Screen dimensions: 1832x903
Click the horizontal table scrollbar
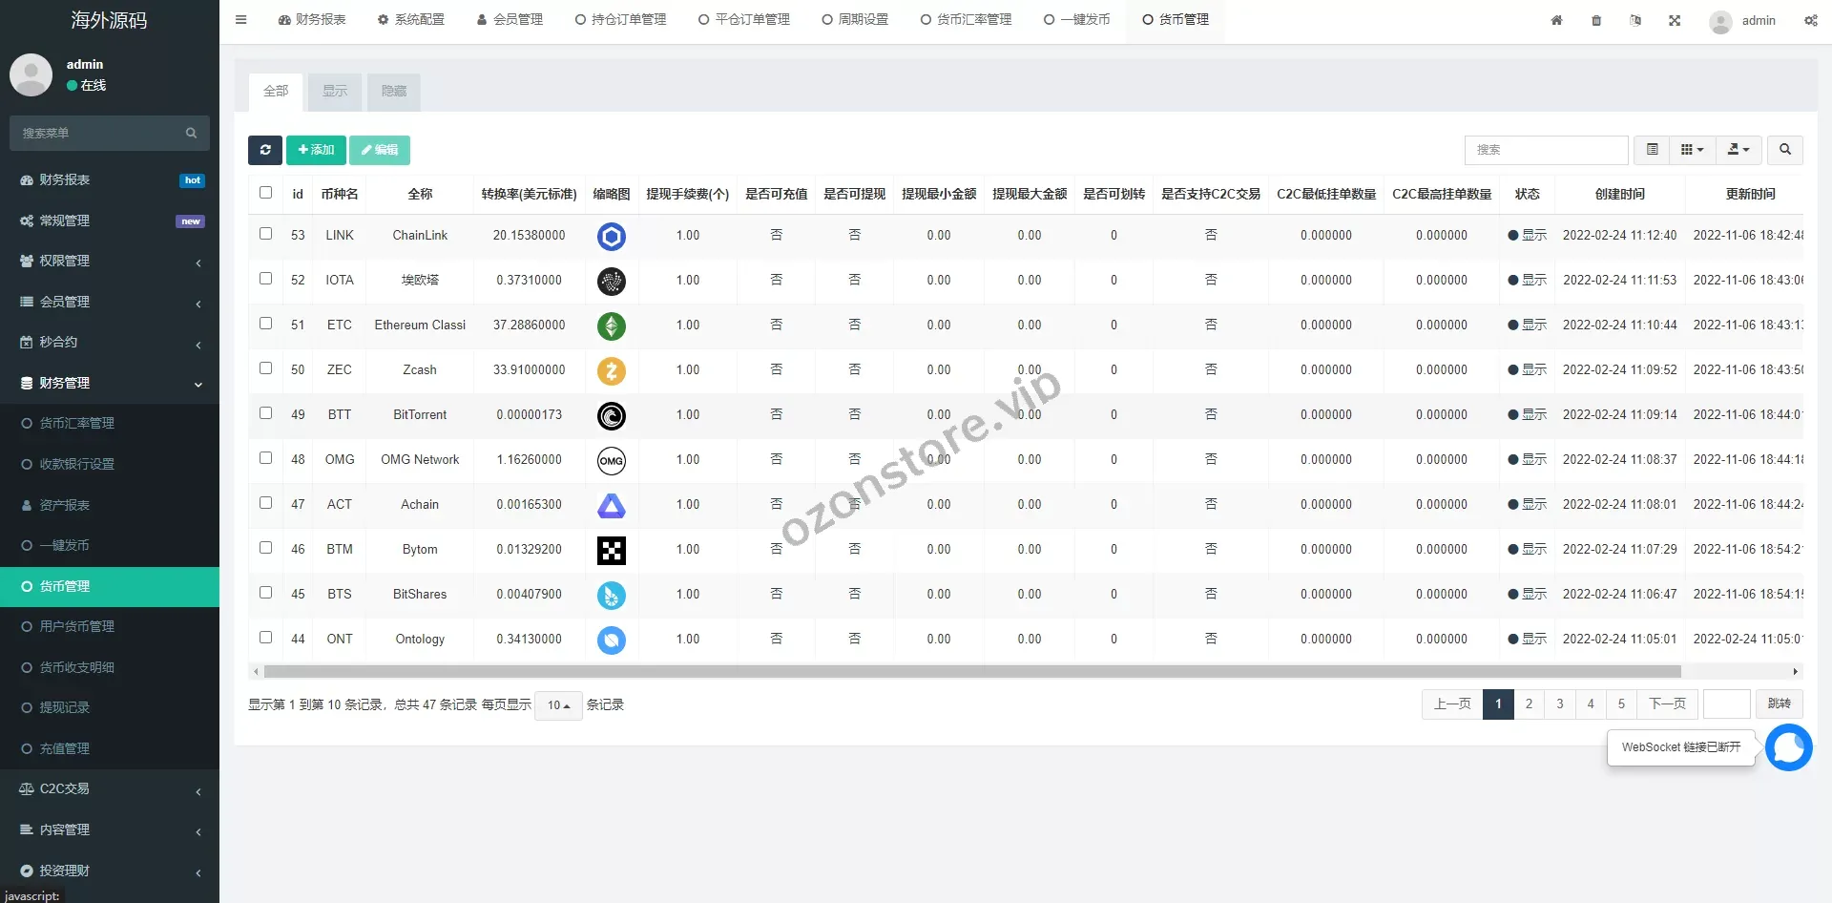click(971, 672)
